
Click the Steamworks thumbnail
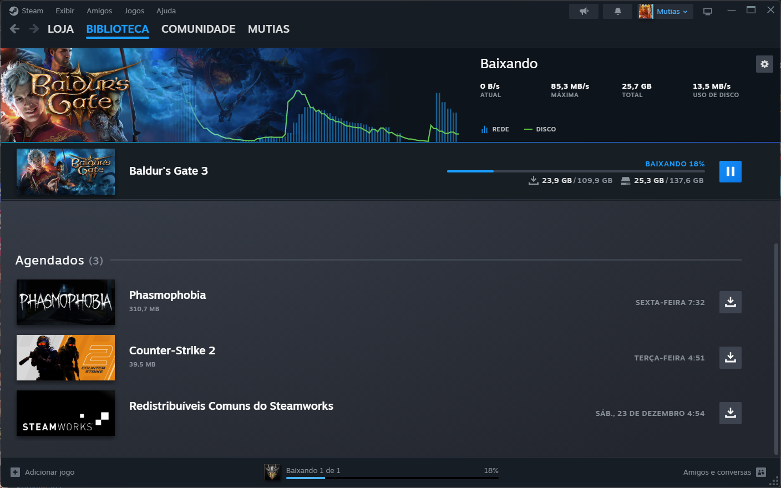pos(65,413)
